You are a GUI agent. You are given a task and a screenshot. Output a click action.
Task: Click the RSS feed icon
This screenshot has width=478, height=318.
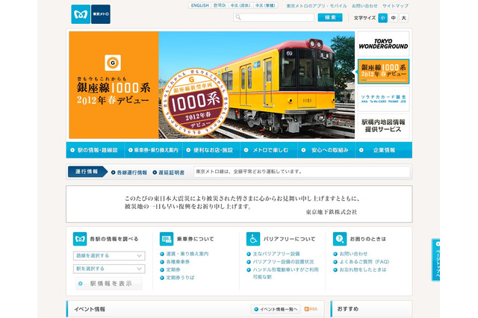point(311,309)
